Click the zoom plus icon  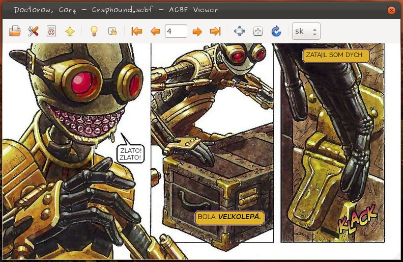pos(258,31)
